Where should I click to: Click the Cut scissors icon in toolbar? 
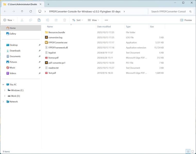click(22, 20)
